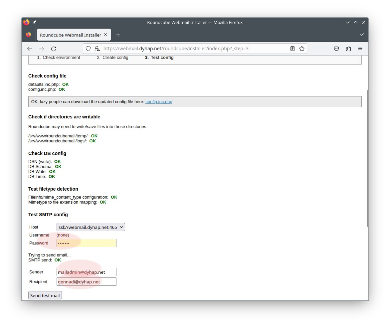Click the Send test mail button
Screen dimensions: 390x326
pyautogui.click(x=45, y=295)
